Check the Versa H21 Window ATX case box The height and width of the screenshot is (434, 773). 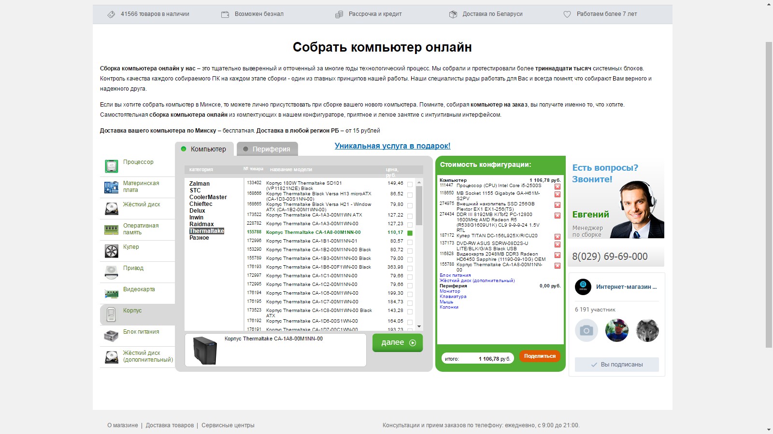pyautogui.click(x=410, y=206)
